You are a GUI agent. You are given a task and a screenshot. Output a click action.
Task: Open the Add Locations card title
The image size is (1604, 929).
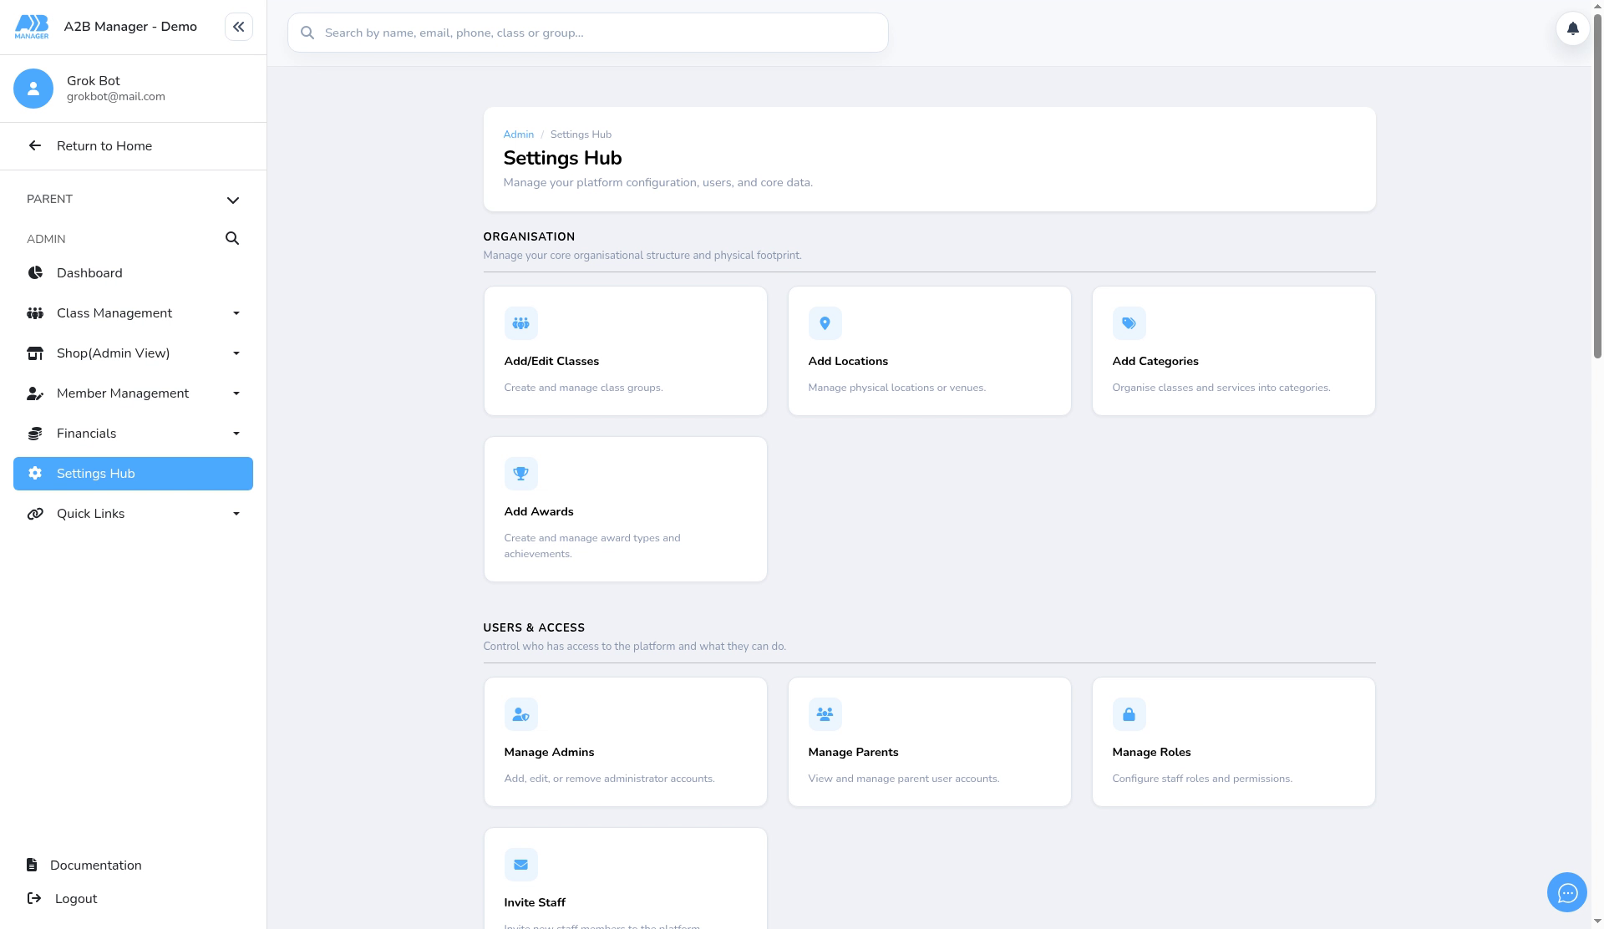pyautogui.click(x=848, y=361)
